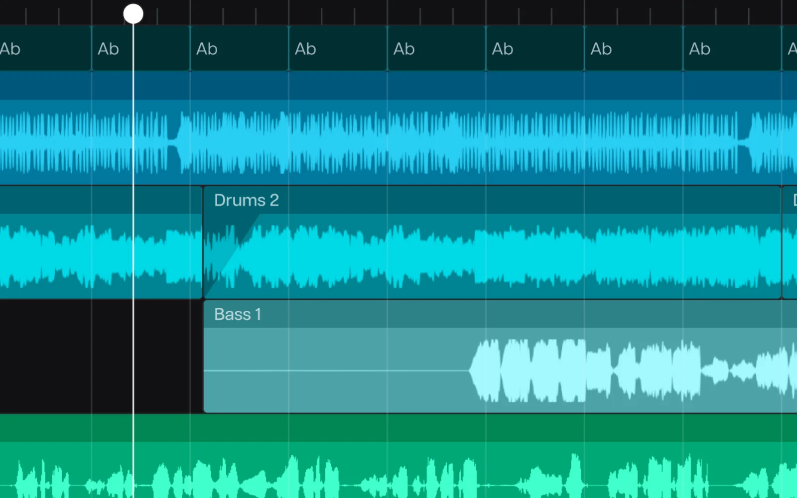Viewport: 797px width, 498px height.
Task: Click the Drums 2 cyan waveform body
Action: pyautogui.click(x=493, y=256)
